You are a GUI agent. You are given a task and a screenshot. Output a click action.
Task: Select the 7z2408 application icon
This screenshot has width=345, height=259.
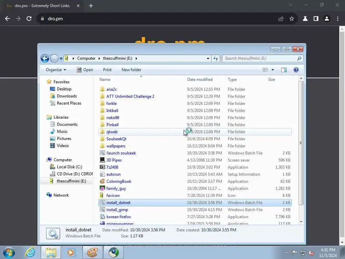102,167
